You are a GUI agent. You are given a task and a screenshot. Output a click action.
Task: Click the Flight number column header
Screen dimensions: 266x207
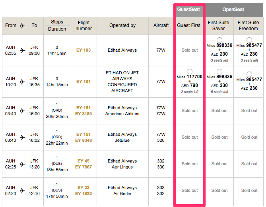point(84,25)
